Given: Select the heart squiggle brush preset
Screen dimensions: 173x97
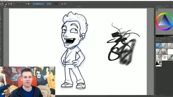Looking at the screenshot, I should point(164,57).
